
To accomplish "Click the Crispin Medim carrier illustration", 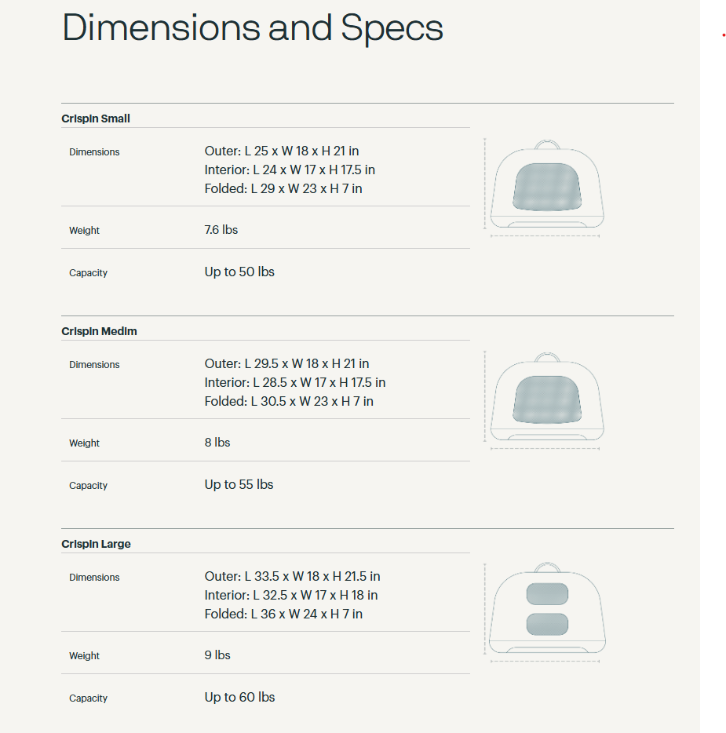I will (x=546, y=399).
